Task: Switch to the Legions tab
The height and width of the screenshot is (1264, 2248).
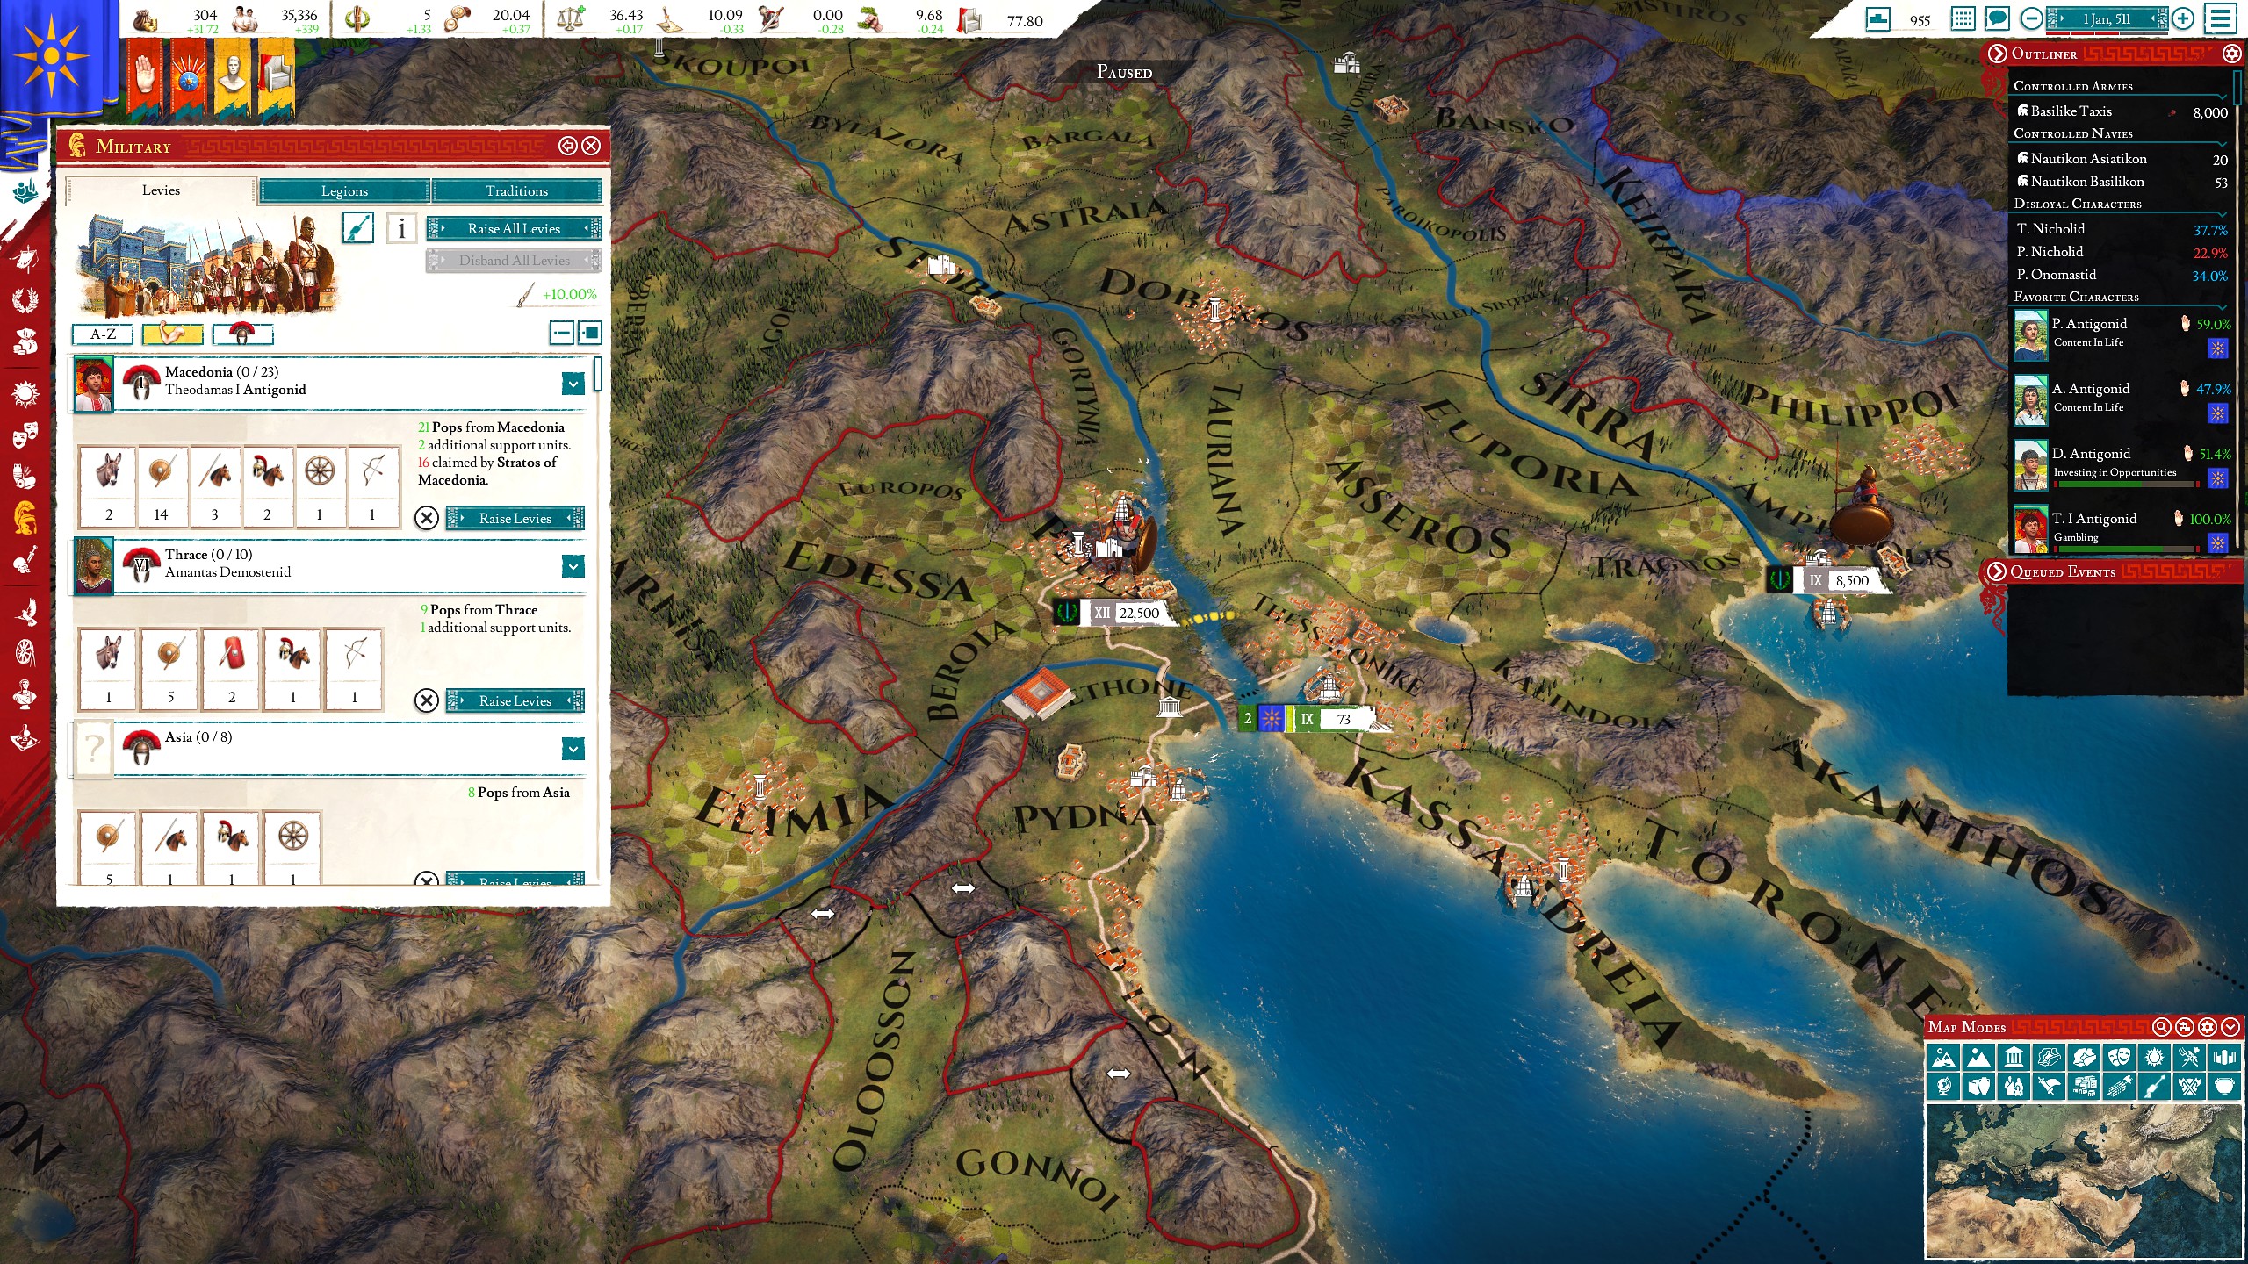Action: point(344,190)
